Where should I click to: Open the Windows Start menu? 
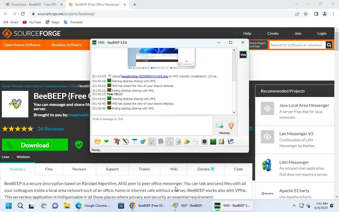click(8, 206)
